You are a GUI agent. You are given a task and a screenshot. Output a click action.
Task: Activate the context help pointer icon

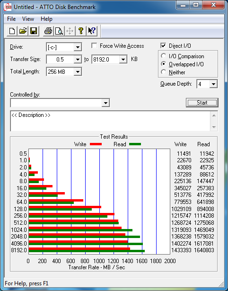pos(92,31)
